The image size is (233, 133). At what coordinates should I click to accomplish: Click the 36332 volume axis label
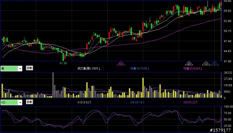[228, 73]
